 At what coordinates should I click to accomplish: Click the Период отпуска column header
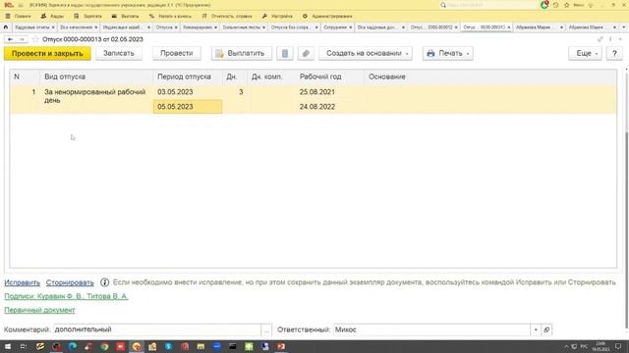[x=188, y=76]
